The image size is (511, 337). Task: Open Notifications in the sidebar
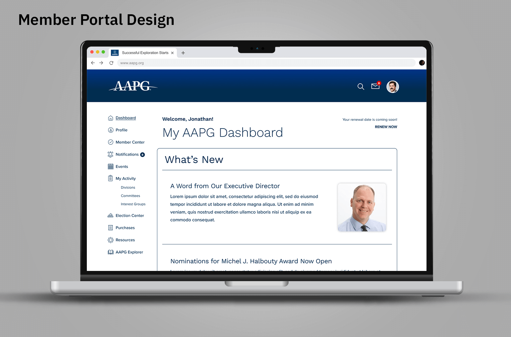pos(127,154)
